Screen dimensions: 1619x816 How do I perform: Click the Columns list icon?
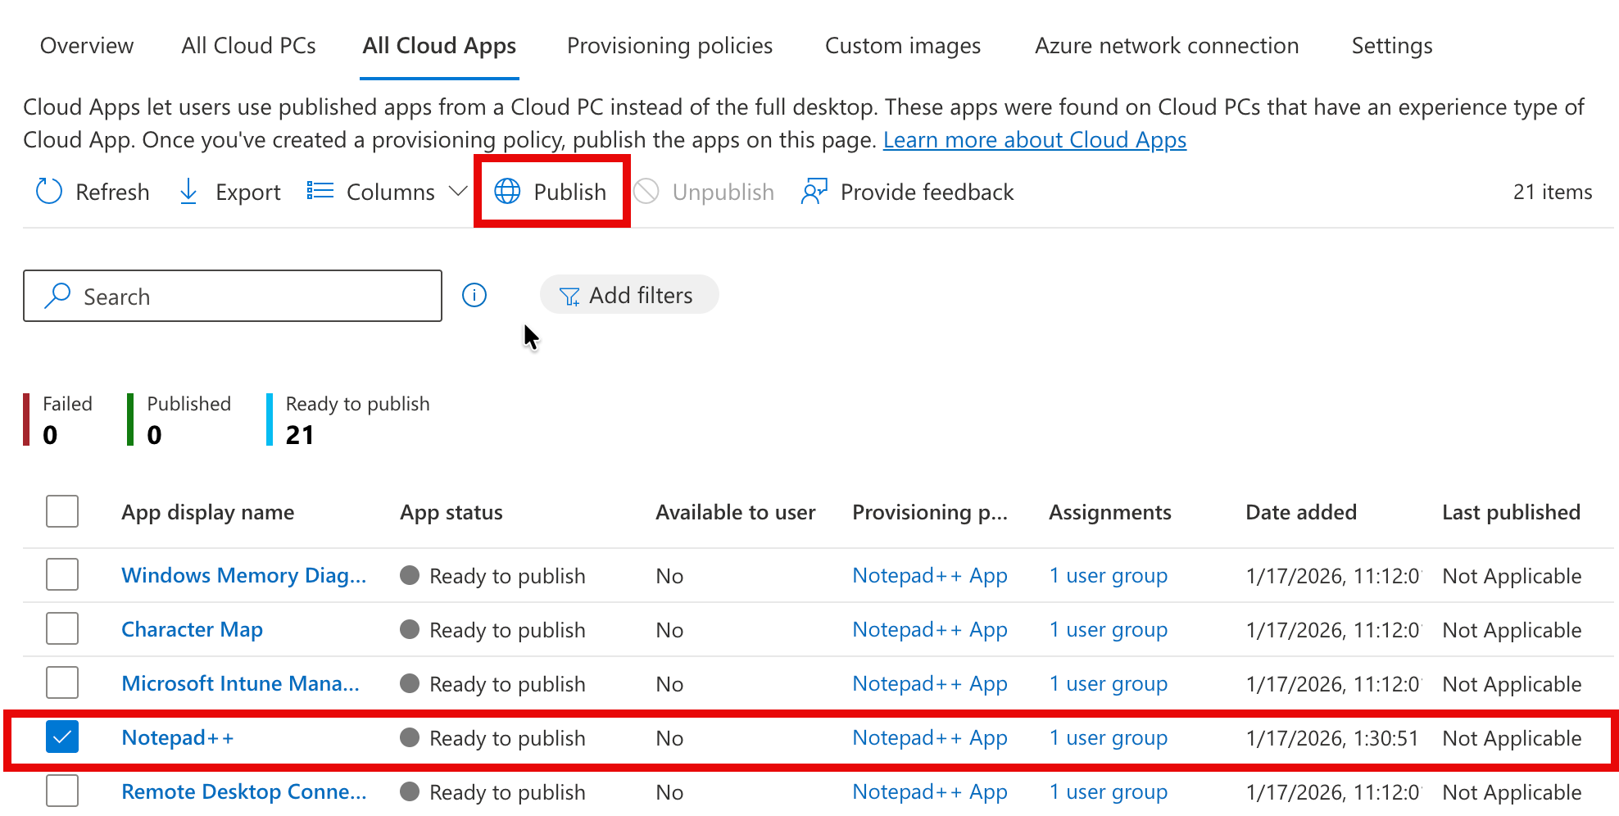click(x=320, y=192)
